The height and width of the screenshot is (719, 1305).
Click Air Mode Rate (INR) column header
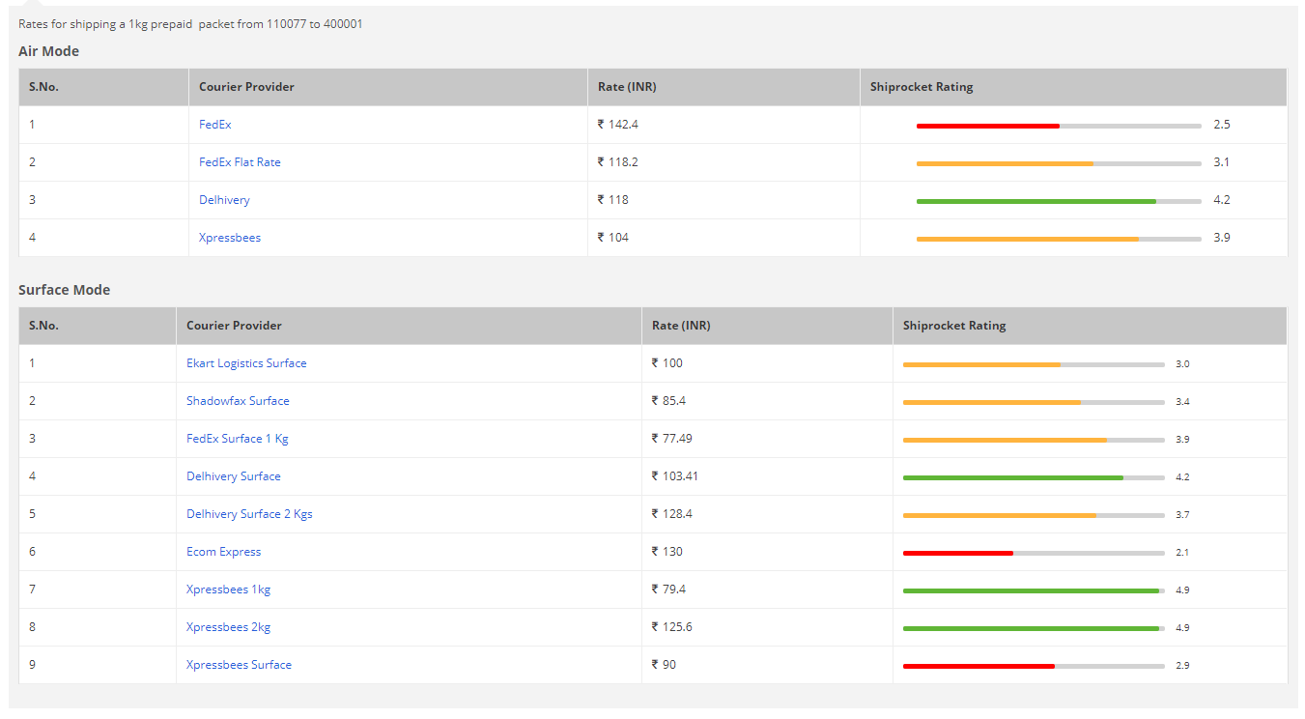723,87
